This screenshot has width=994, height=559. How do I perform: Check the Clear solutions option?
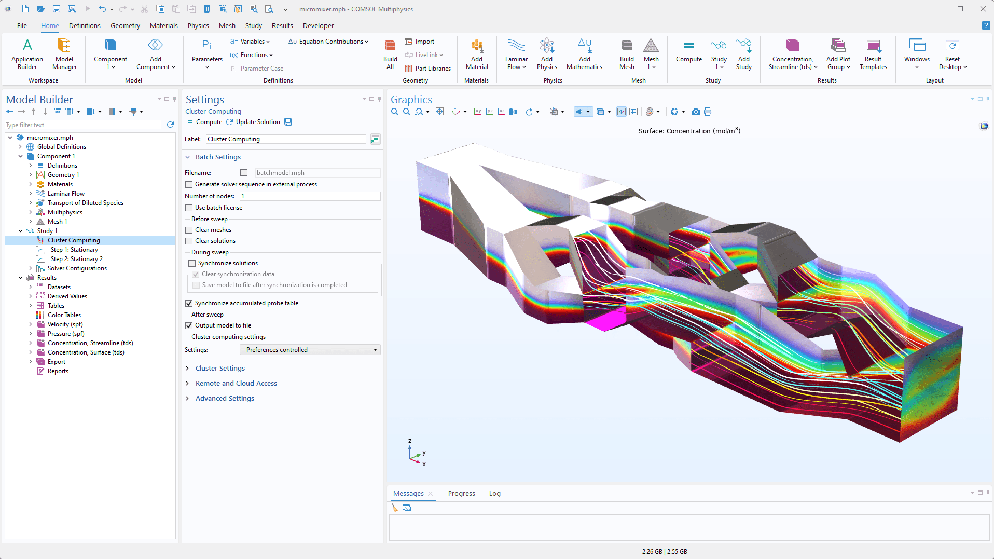tap(189, 241)
